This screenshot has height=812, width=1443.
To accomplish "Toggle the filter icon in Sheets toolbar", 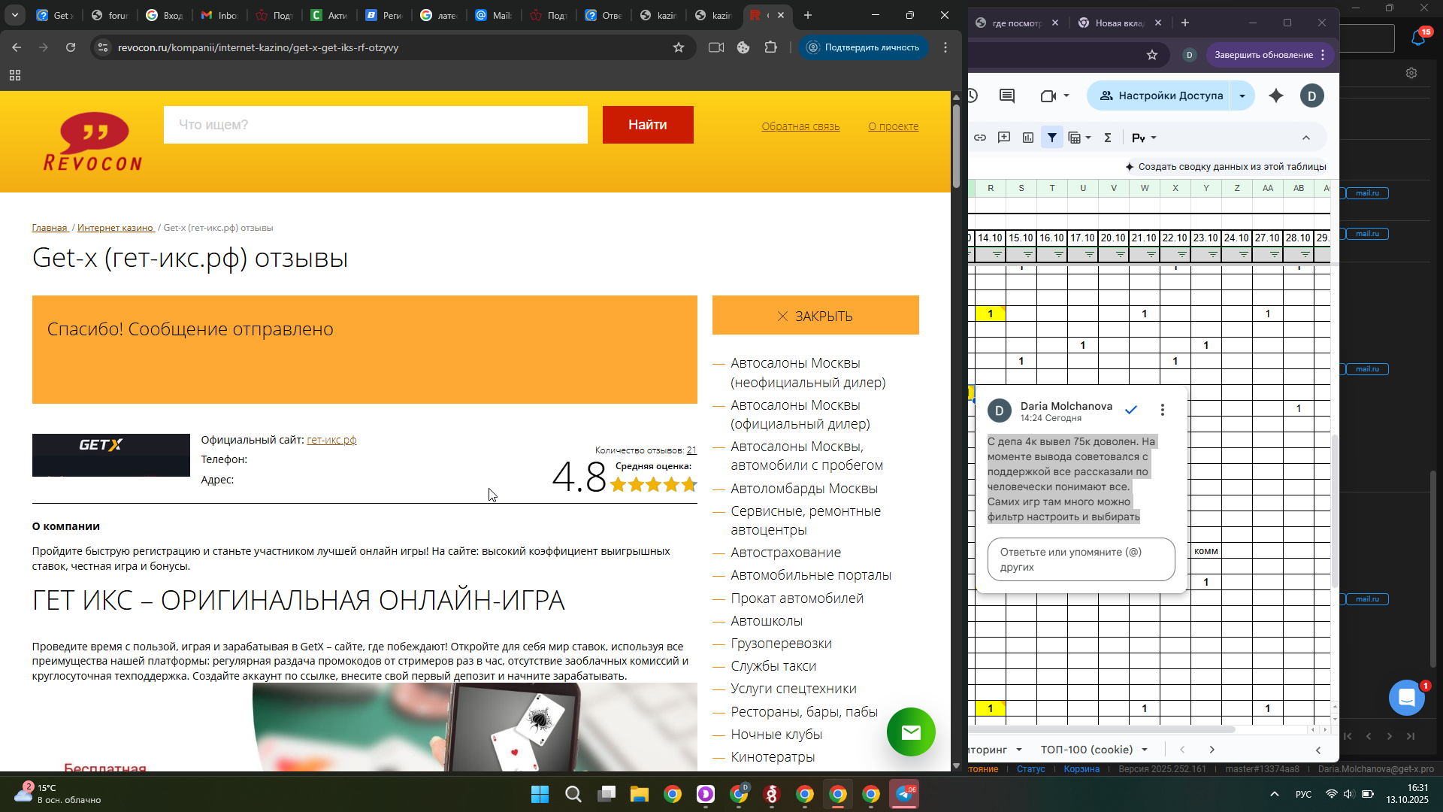I will (x=1052, y=138).
